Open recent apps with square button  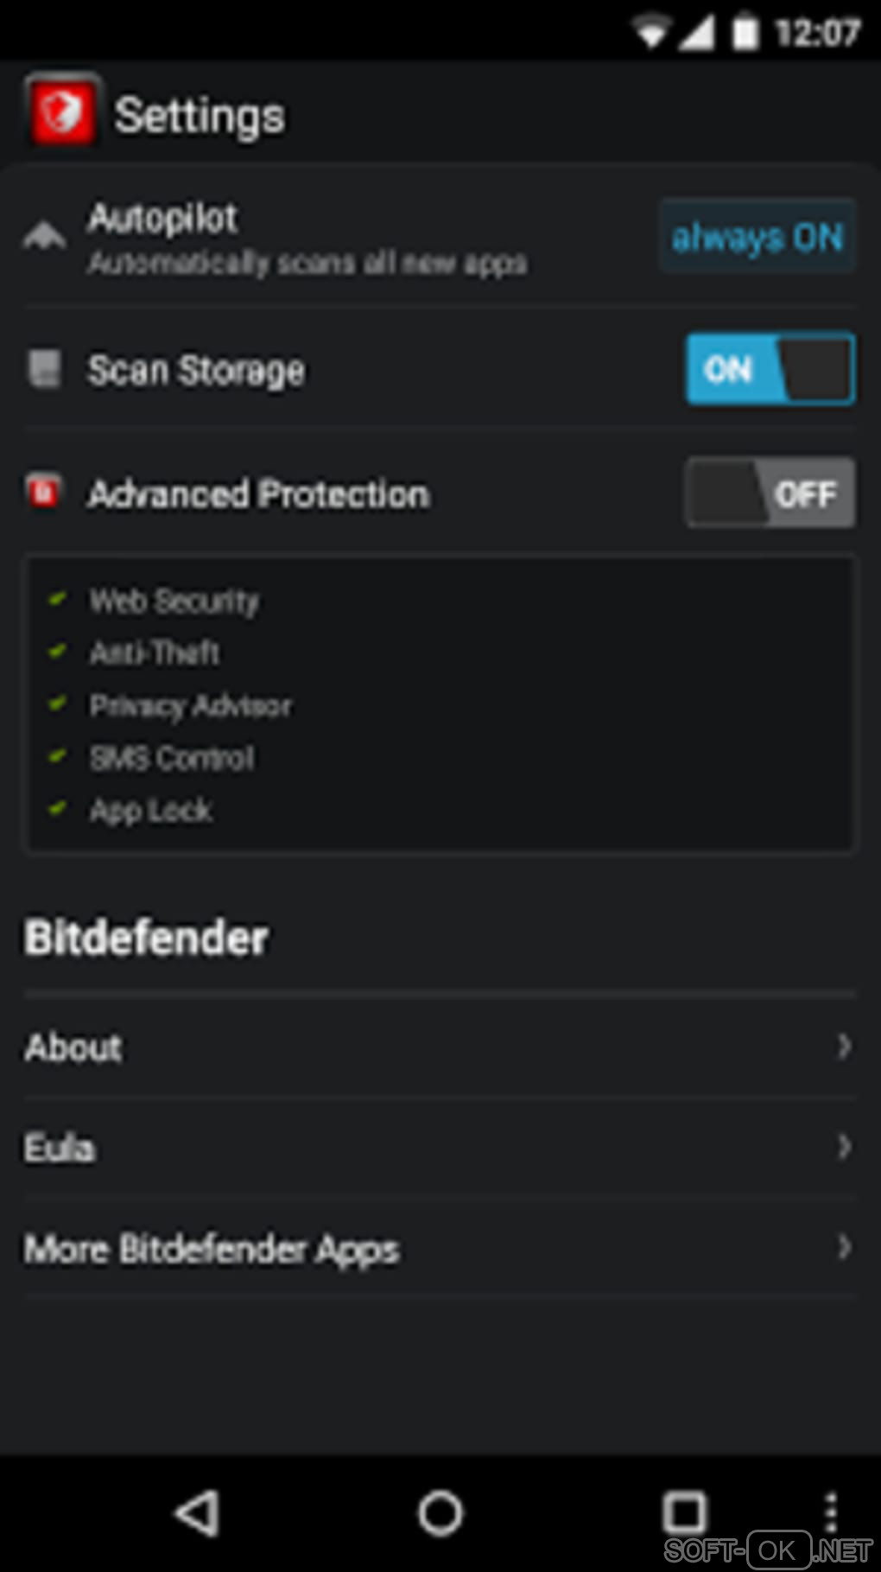pyautogui.click(x=684, y=1512)
